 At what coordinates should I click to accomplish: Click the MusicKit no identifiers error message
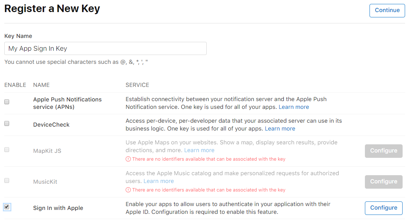[x=209, y=190]
